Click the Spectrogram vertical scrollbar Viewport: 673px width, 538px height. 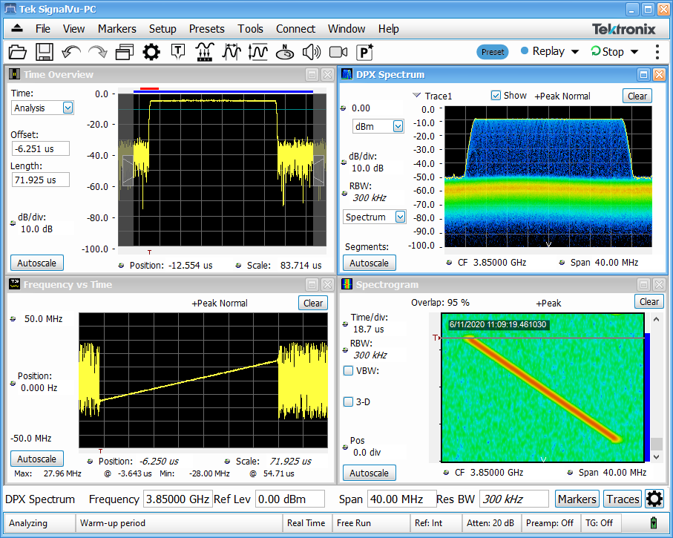pyautogui.click(x=656, y=386)
